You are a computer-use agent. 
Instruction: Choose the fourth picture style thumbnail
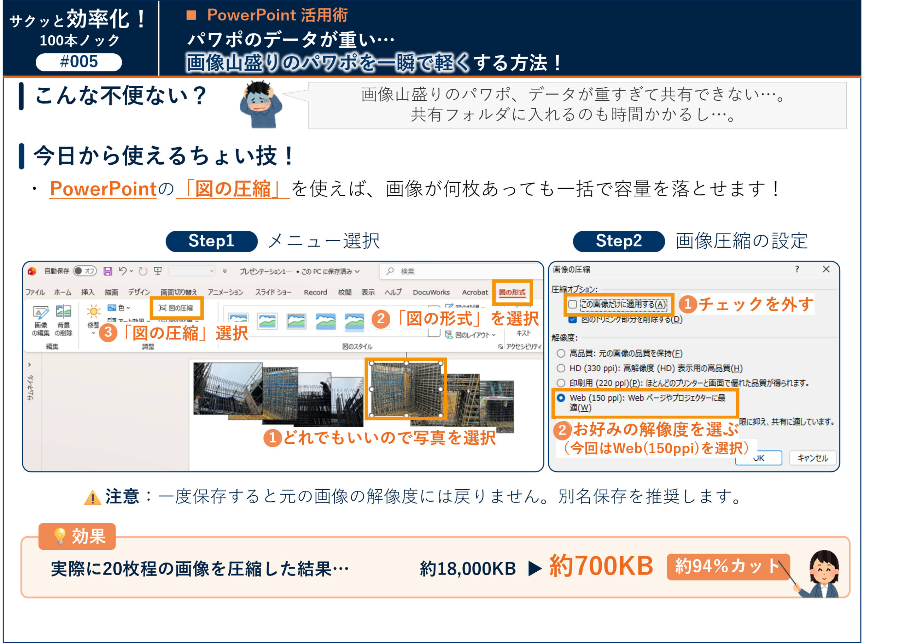(325, 321)
